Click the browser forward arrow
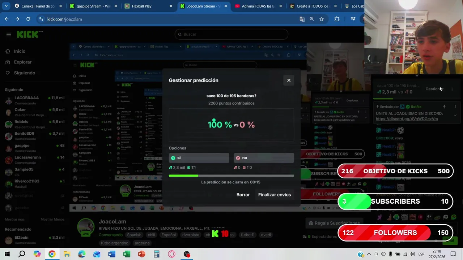This screenshot has height=260, width=463. (17, 19)
